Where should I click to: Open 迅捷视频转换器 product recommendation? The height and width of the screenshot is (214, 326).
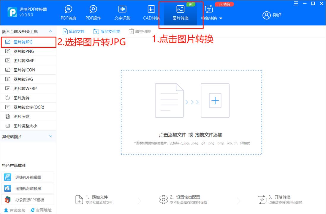[28, 189]
